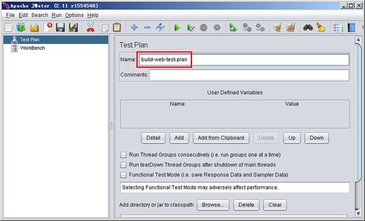Toggle Run Thread Groups consecutively checkbox
Image resolution: width=365 pixels, height=221 pixels.
pyautogui.click(x=124, y=155)
